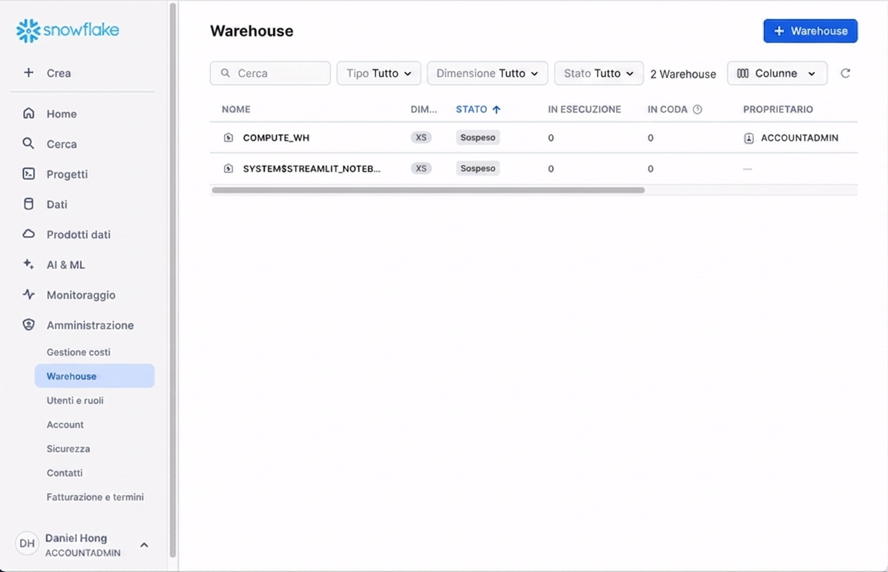
Task: Expand the Daniel Hong user menu chevron
Action: click(x=144, y=544)
